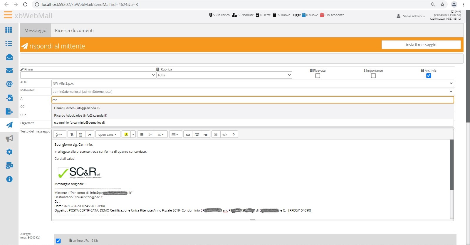This screenshot has width=470, height=245.
Task: Open the Firma signature dropdown
Action: (x=88, y=75)
